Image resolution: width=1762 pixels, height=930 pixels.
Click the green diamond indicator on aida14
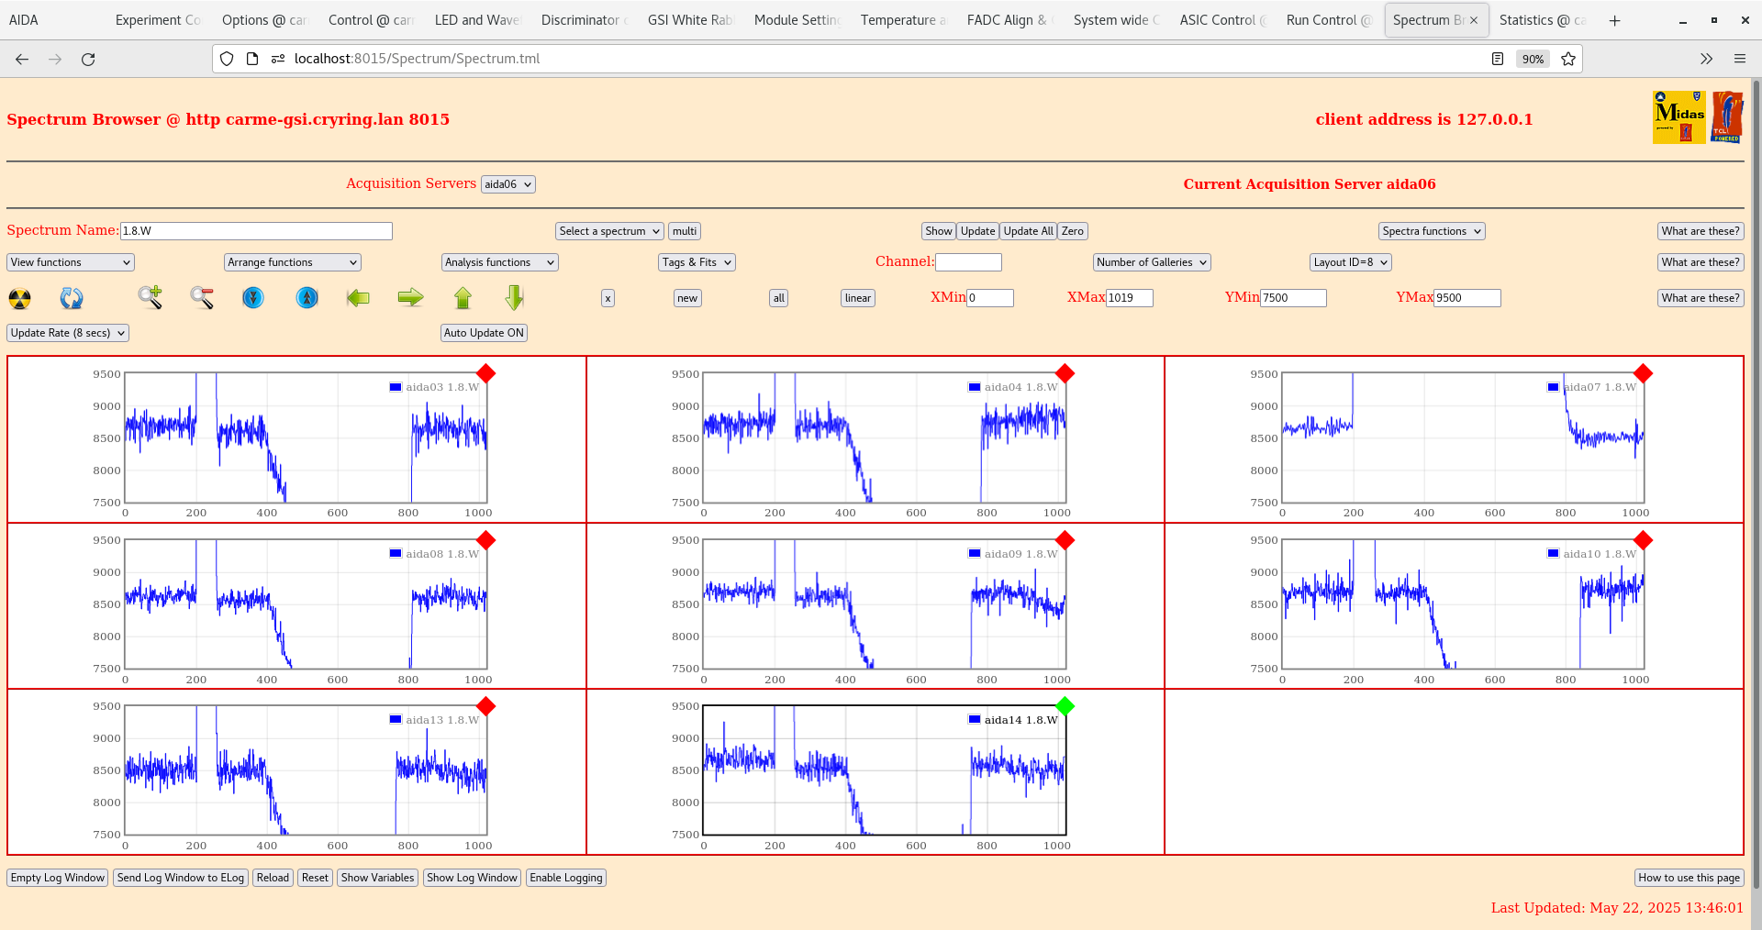point(1064,706)
